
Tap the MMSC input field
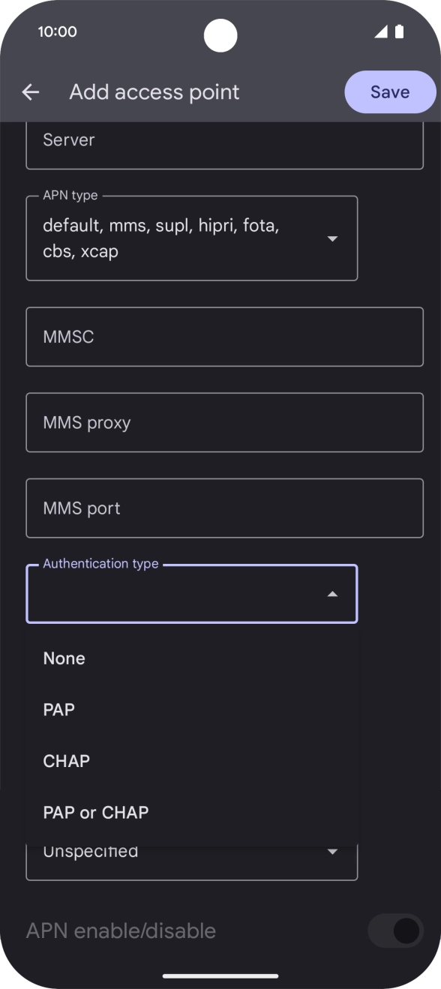coord(224,337)
